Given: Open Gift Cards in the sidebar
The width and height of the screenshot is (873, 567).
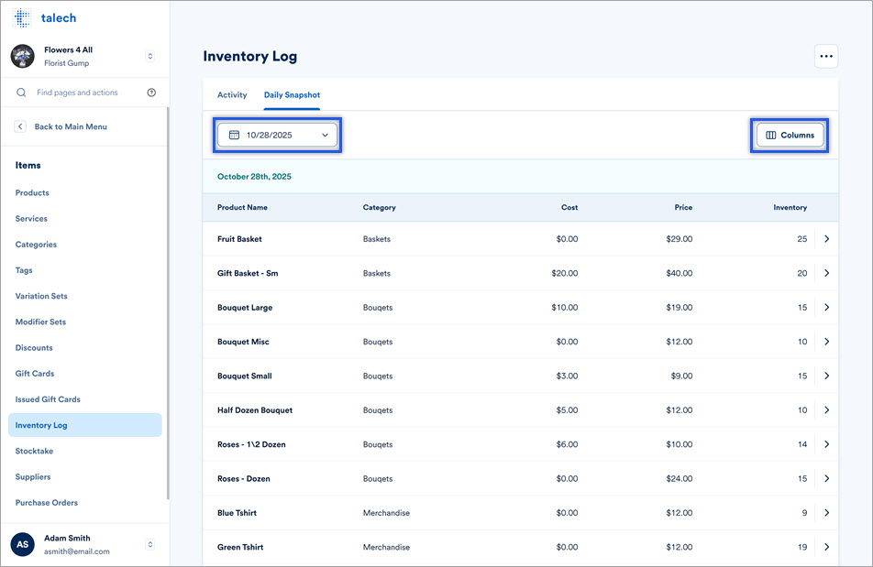Looking at the screenshot, I should click(x=35, y=374).
